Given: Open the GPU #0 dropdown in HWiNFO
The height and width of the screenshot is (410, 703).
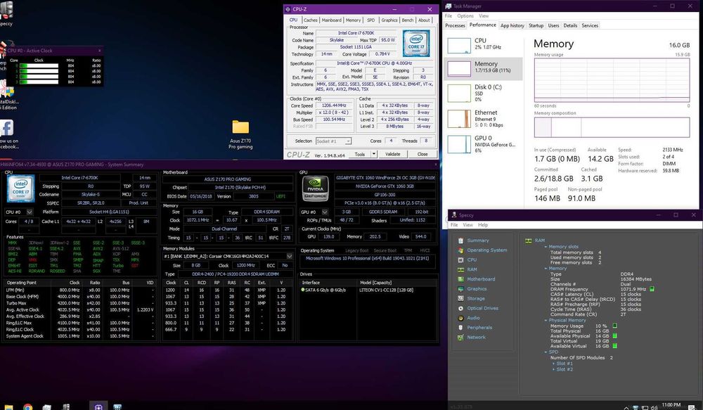Looking at the screenshot, I should tap(325, 212).
